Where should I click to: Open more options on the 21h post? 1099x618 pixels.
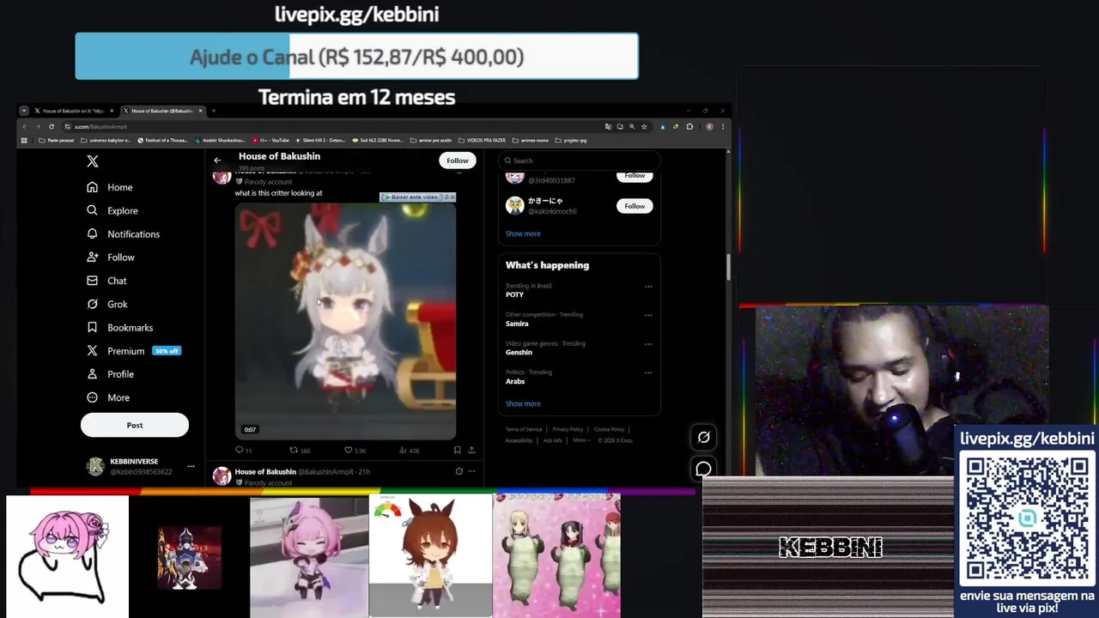[x=471, y=471]
